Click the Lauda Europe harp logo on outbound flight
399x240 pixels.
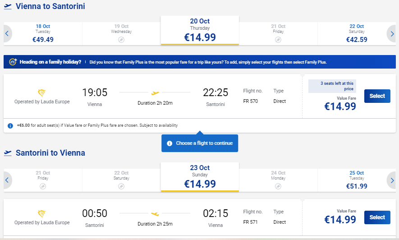pos(41,92)
